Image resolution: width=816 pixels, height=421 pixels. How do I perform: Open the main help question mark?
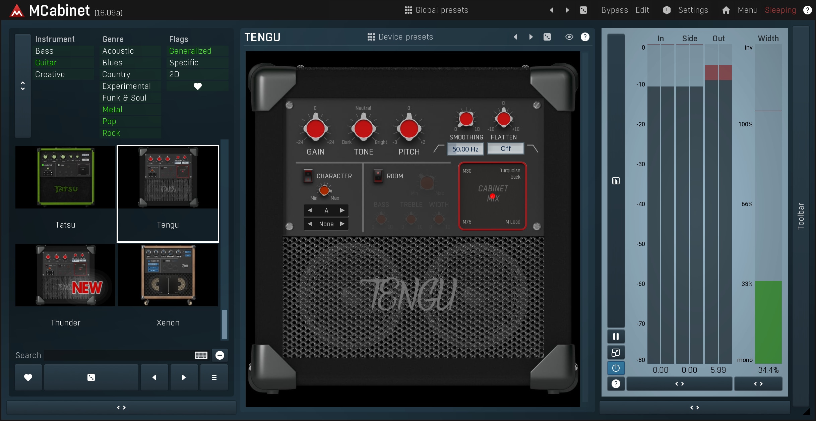click(x=807, y=10)
